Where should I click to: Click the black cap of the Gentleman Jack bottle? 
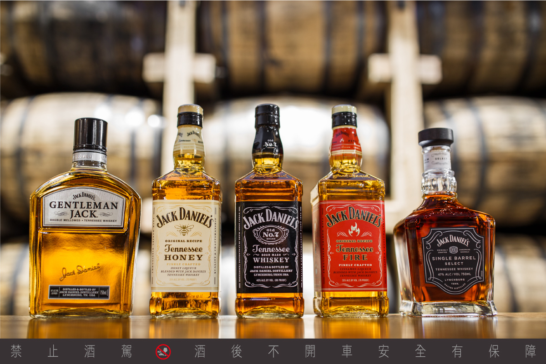90,135
